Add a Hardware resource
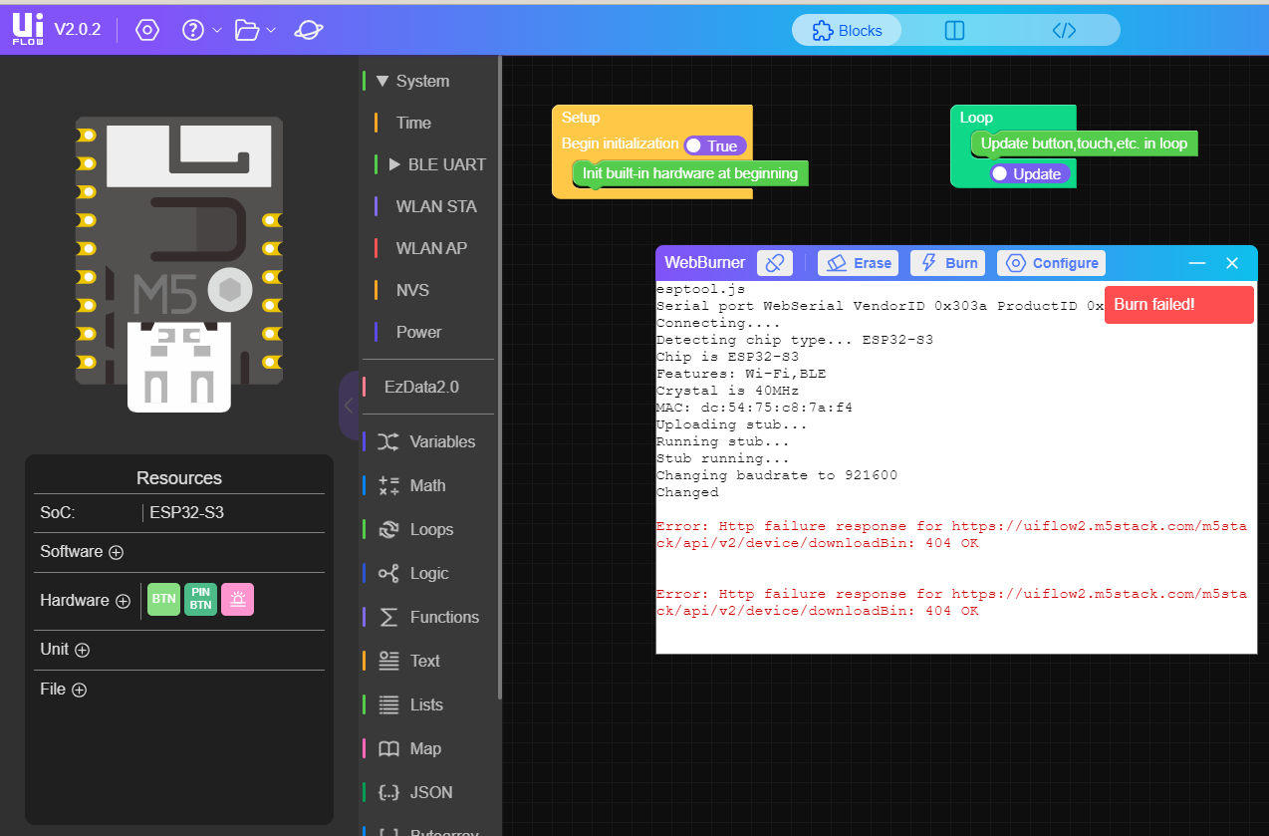Viewport: 1269px width, 836px height. tap(123, 601)
